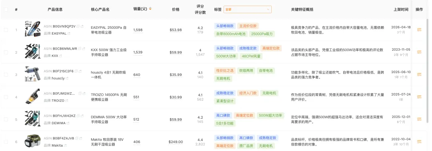Open action icon for houscly row

point(419,75)
